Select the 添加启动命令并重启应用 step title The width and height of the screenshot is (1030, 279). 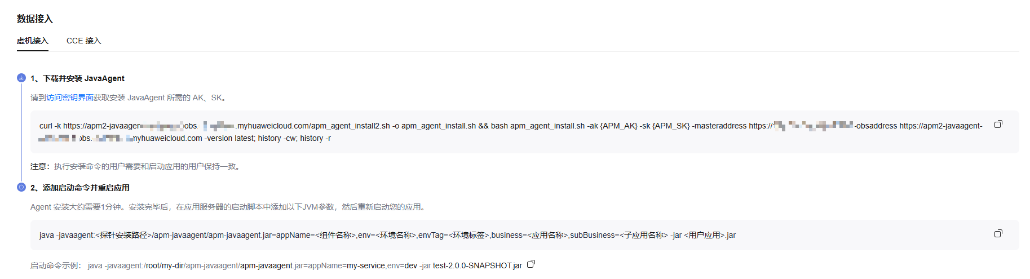[86, 188]
